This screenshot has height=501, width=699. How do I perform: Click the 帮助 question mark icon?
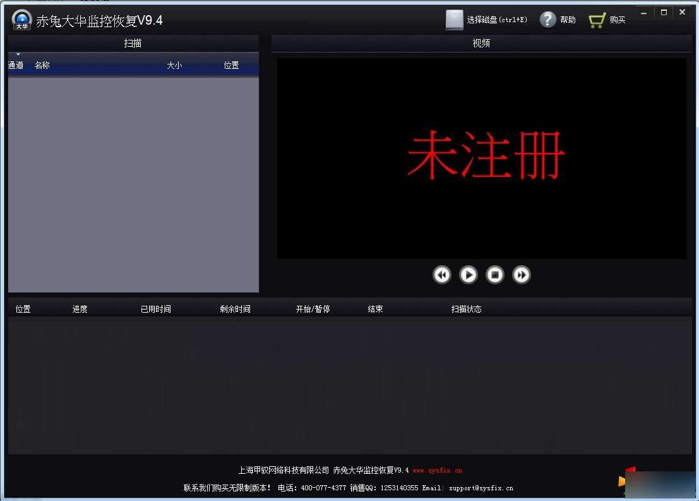click(x=548, y=20)
